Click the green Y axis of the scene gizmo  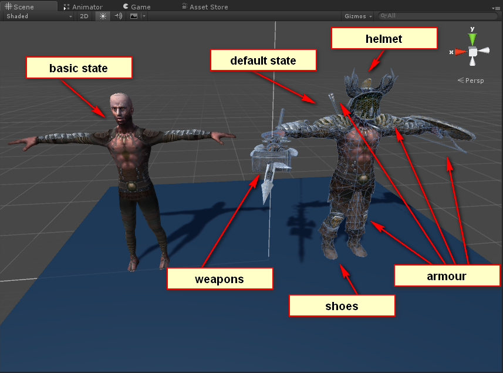[x=472, y=38]
